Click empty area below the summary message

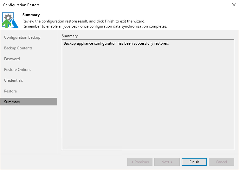coord(148,101)
